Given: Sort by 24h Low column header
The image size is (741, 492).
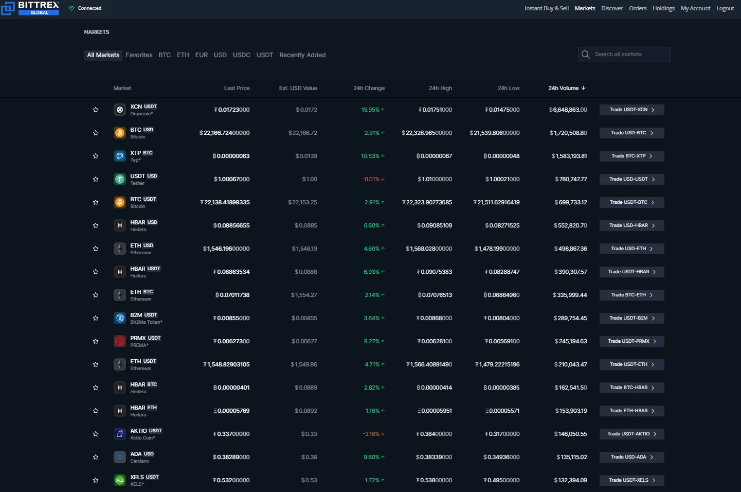Looking at the screenshot, I should 509,88.
